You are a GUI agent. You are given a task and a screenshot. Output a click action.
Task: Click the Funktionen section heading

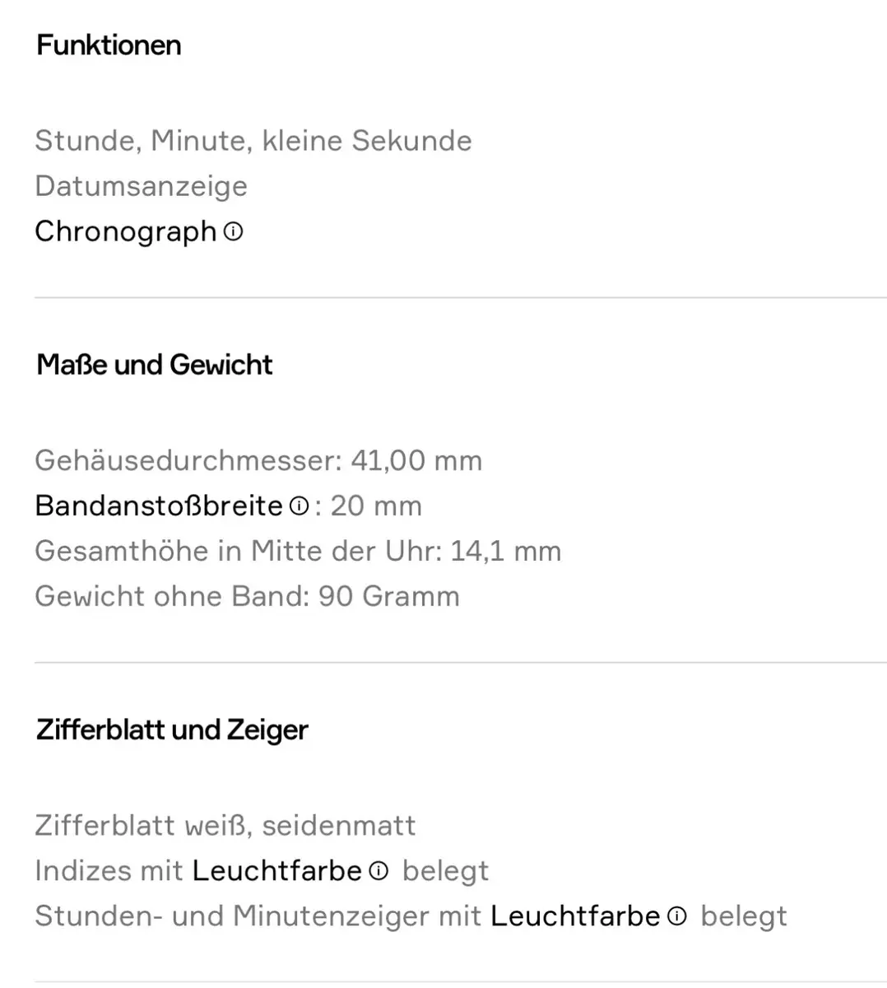[x=109, y=44]
